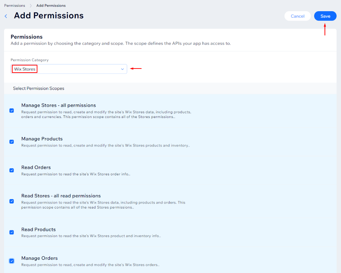Click the 'Permission Category' field label
341x273 pixels.
click(30, 60)
